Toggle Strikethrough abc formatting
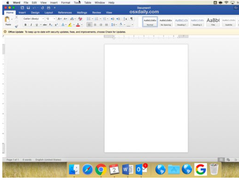This screenshot has height=180, width=239. [x=45, y=25]
